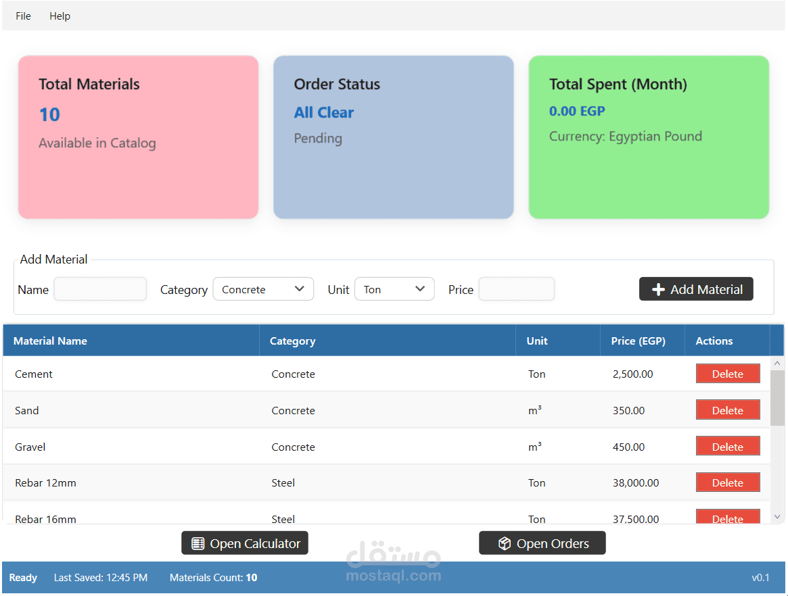Viewport: 788px width, 596px height.
Task: Delete the Rebar 16mm material
Action: tap(728, 517)
